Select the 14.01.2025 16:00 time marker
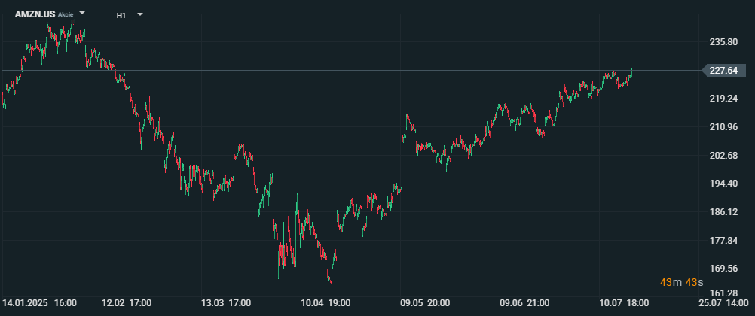 [x=39, y=303]
